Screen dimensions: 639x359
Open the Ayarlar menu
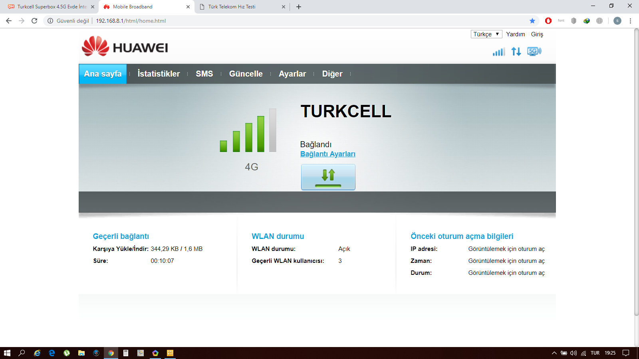click(x=292, y=74)
